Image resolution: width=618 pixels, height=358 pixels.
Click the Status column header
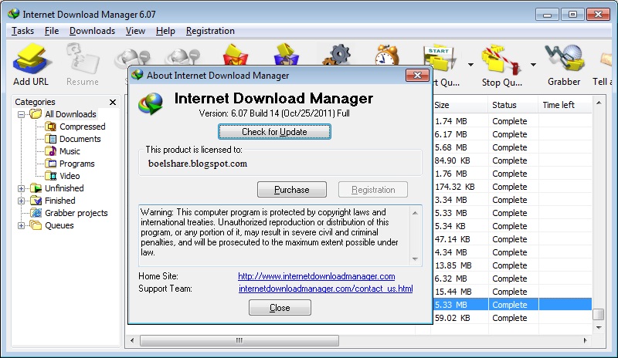coord(513,105)
